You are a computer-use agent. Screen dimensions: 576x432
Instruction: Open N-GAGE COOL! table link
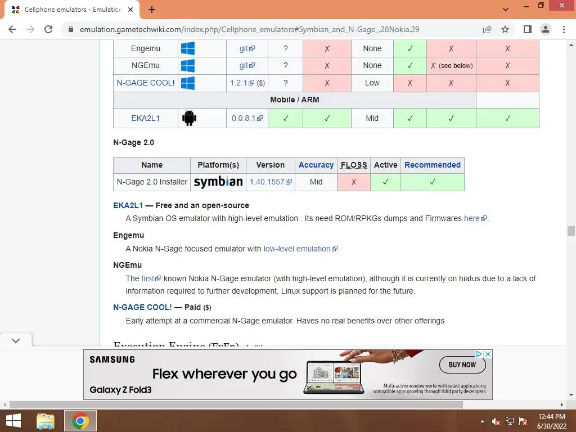pos(146,83)
